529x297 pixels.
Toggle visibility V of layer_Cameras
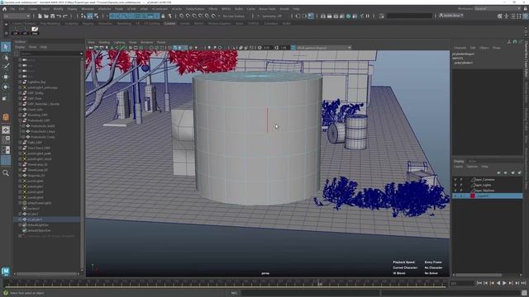455,180
